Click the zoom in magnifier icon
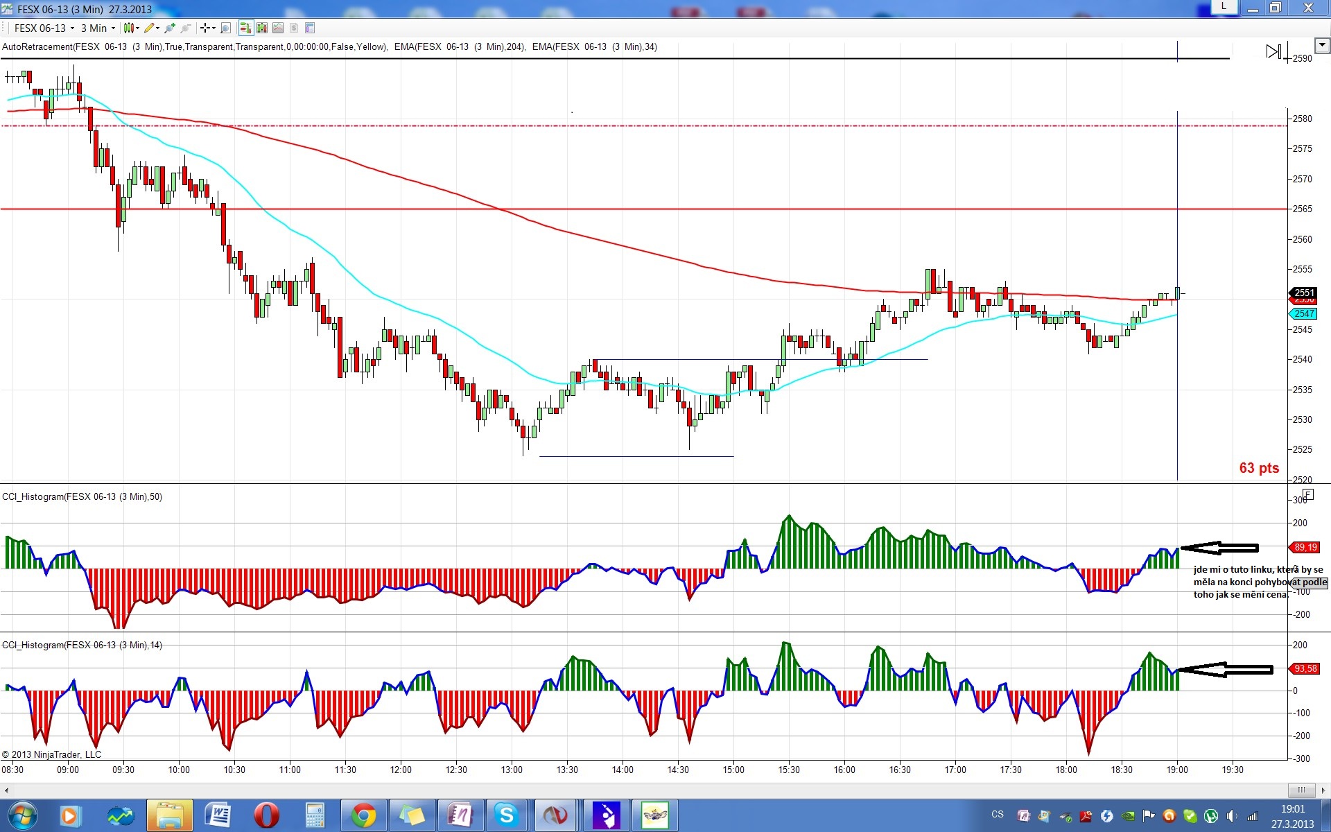This screenshot has height=832, width=1331. point(169,28)
